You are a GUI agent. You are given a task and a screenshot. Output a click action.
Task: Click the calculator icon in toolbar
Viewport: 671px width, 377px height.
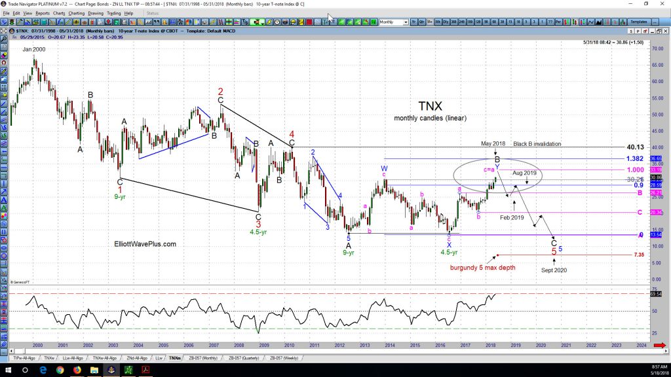[x=124, y=22]
